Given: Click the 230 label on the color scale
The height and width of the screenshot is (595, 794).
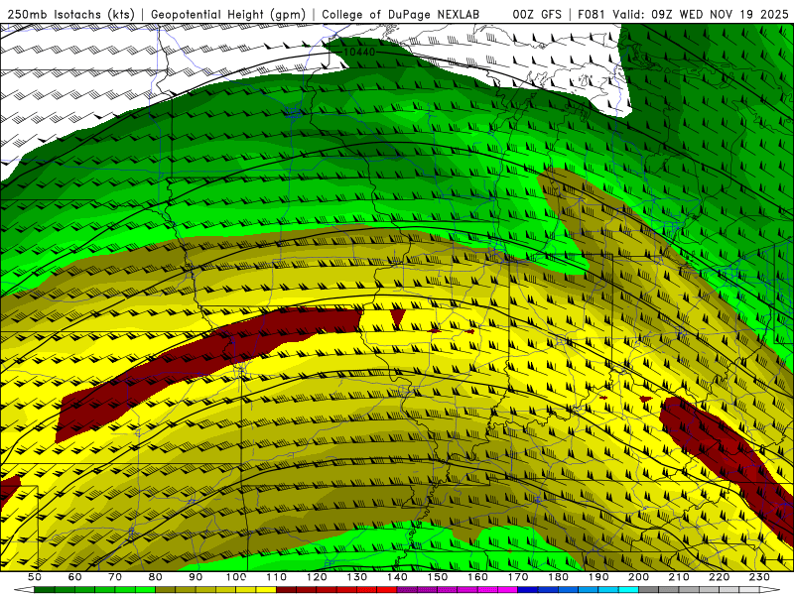Looking at the screenshot, I should pos(759,577).
